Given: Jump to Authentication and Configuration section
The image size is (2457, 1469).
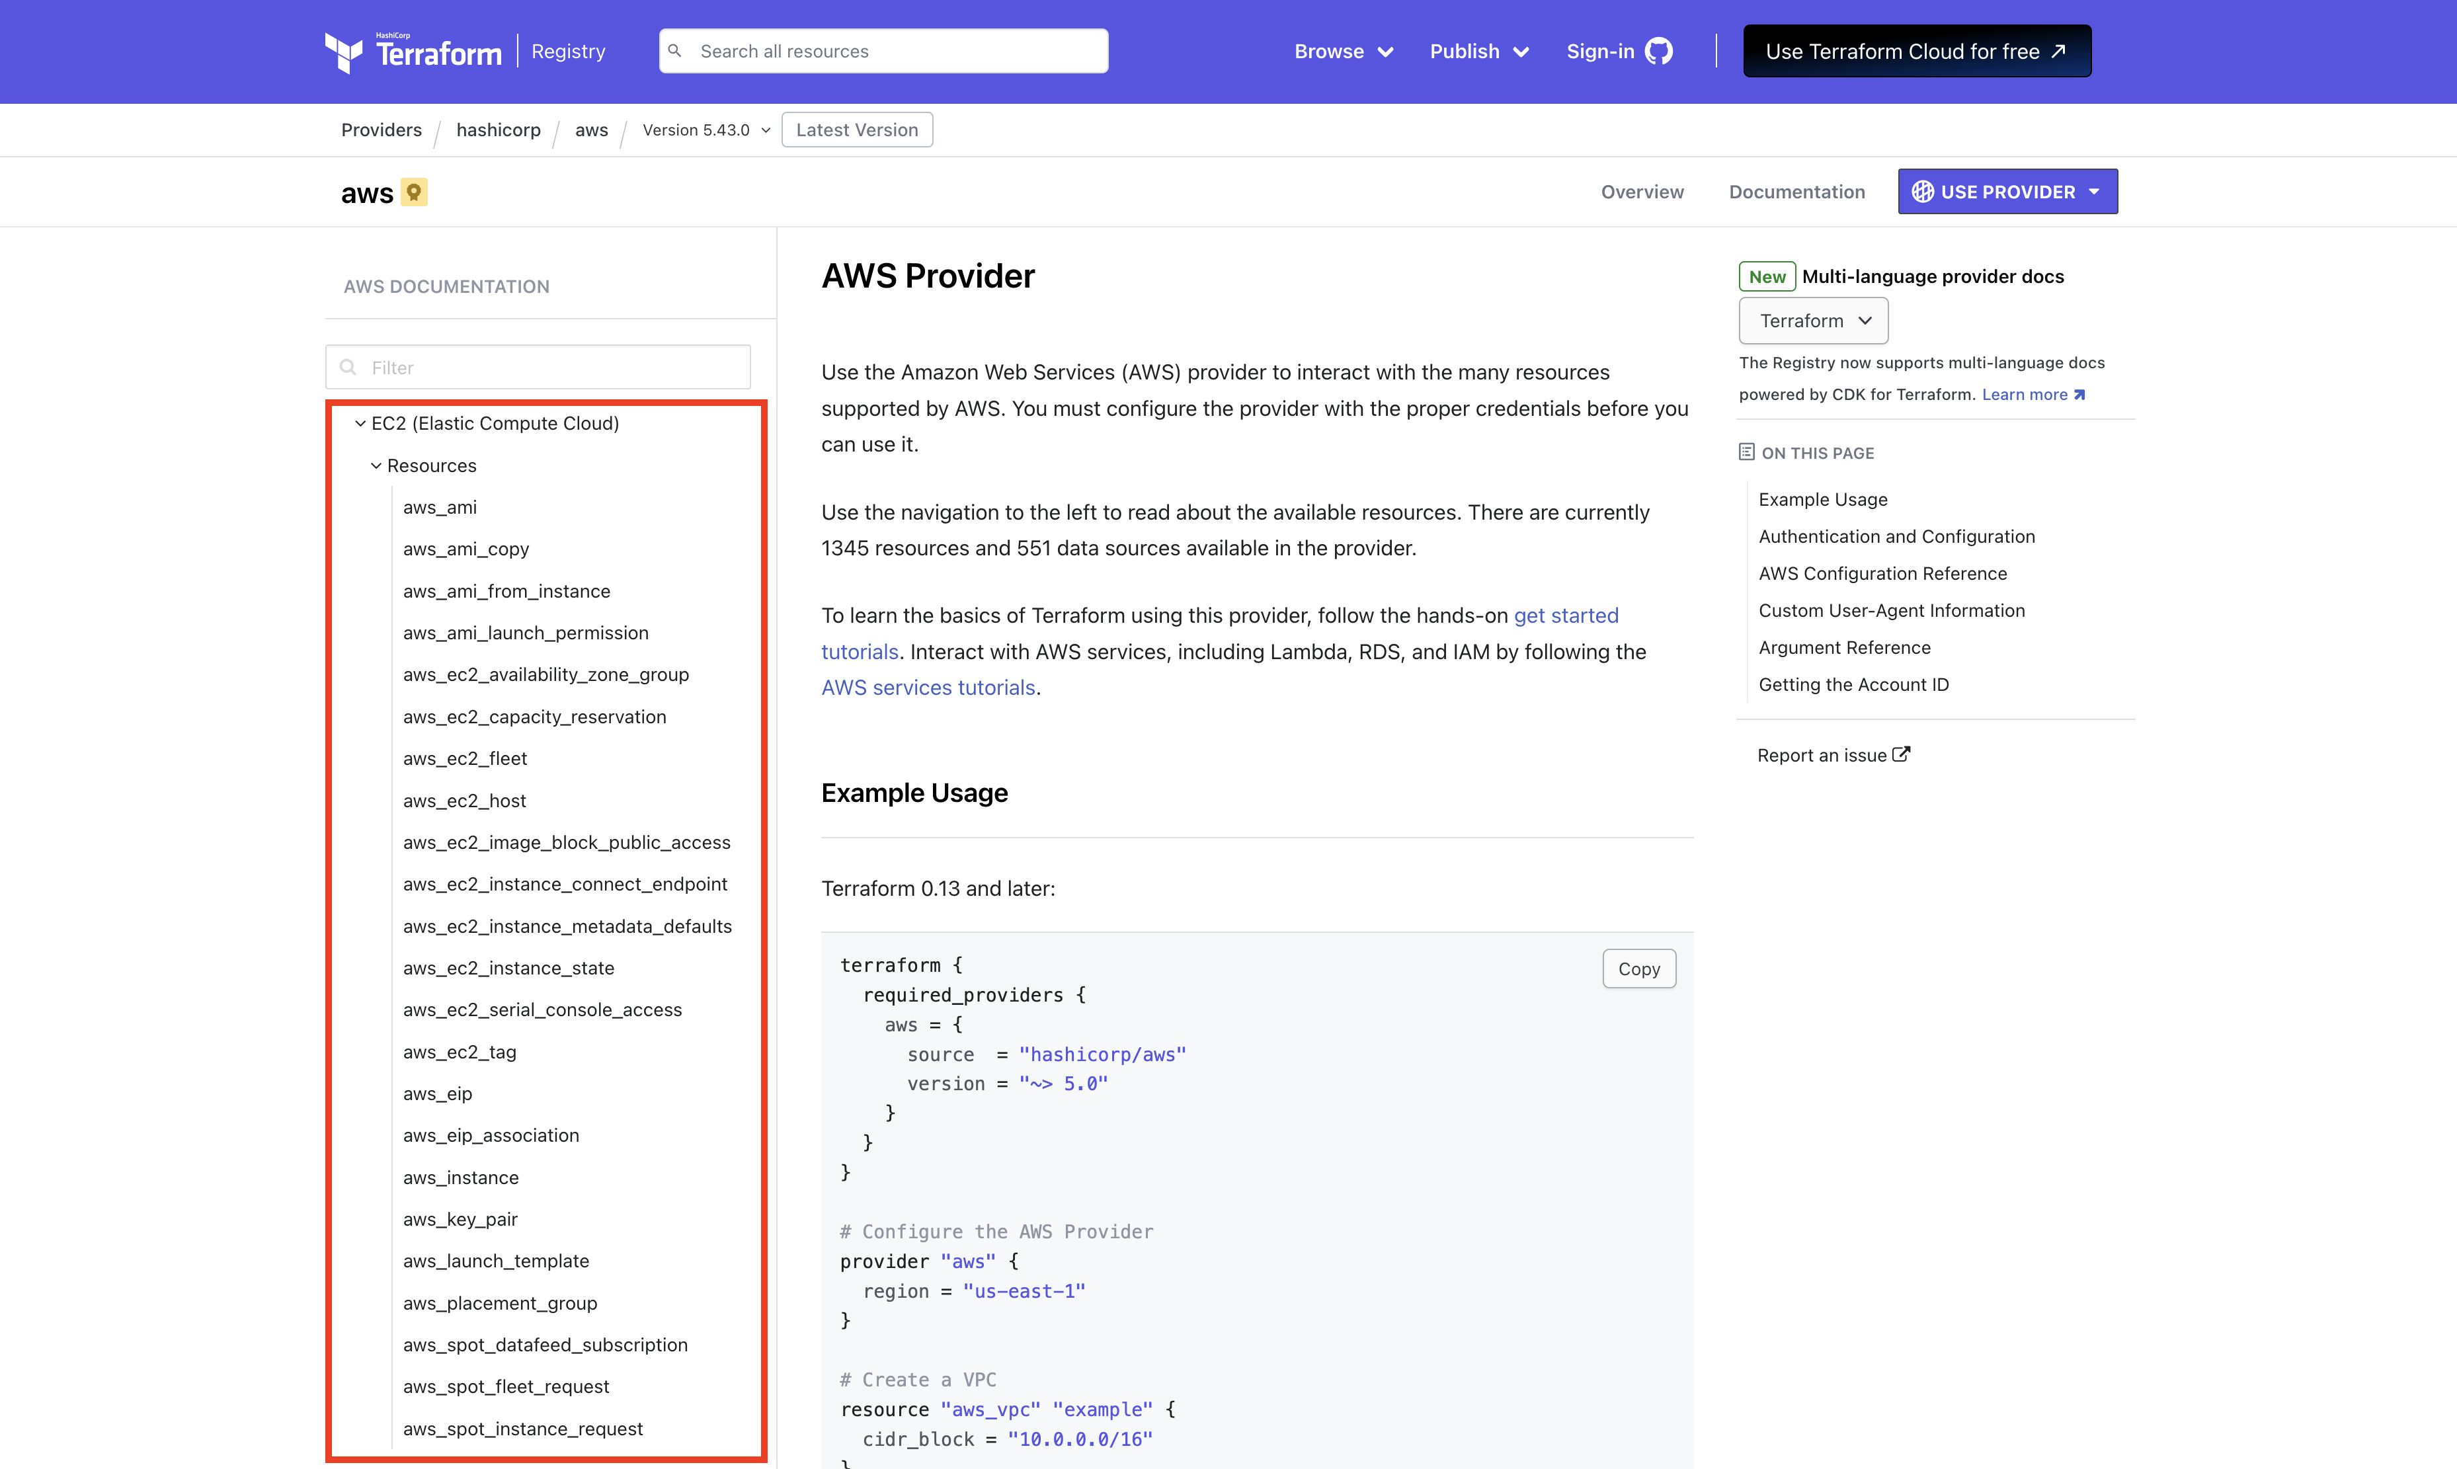Looking at the screenshot, I should 1897,537.
